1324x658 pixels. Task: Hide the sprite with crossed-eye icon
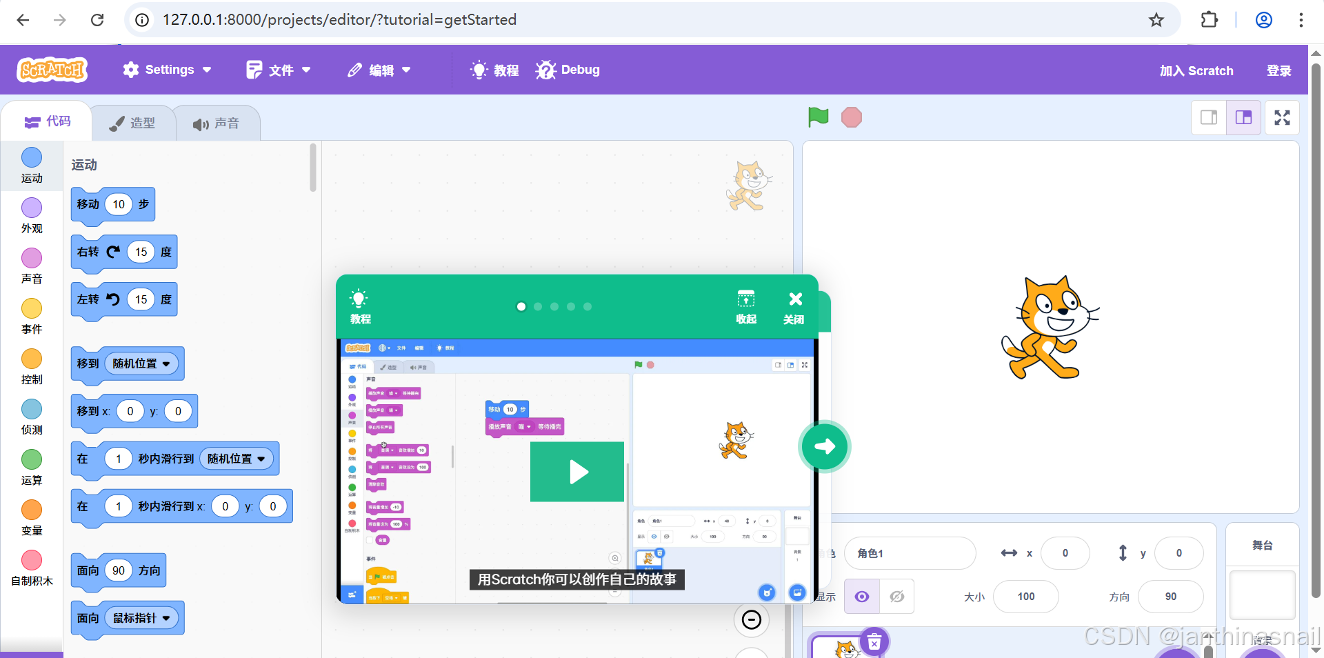pos(897,597)
